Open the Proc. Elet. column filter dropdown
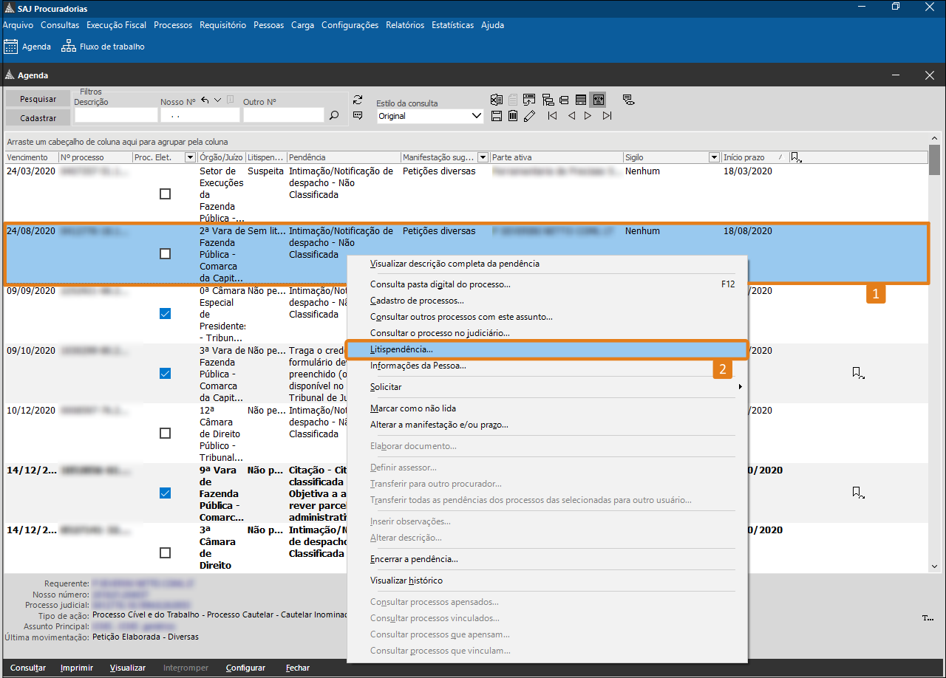The image size is (946, 678). [190, 157]
